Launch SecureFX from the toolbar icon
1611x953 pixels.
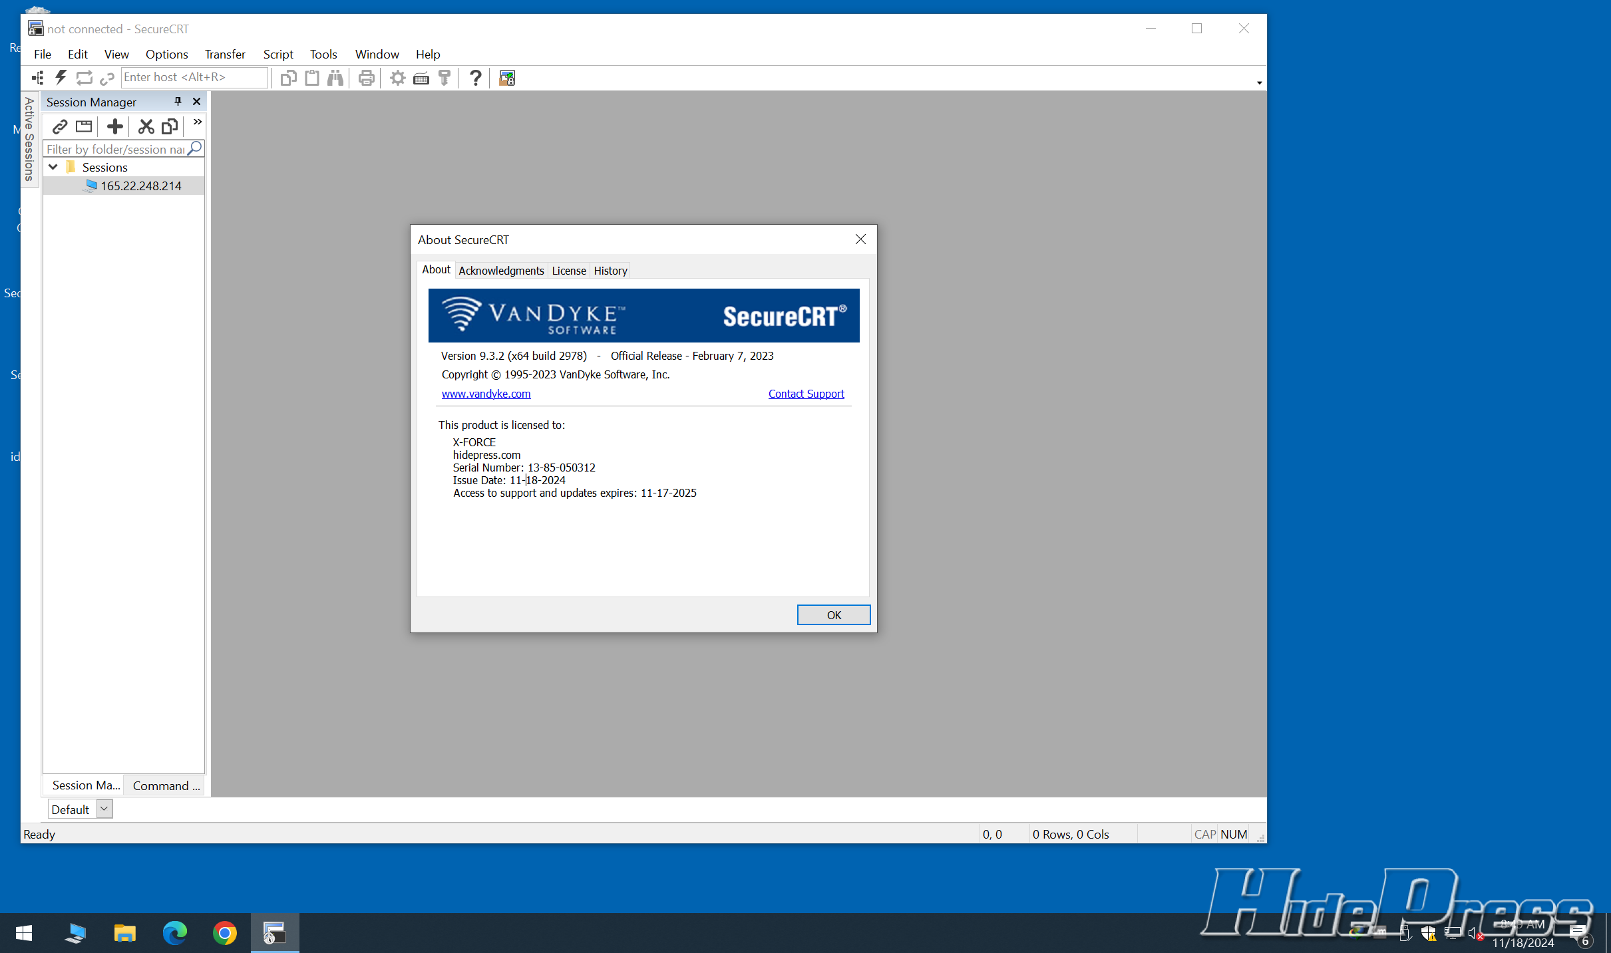click(x=507, y=78)
